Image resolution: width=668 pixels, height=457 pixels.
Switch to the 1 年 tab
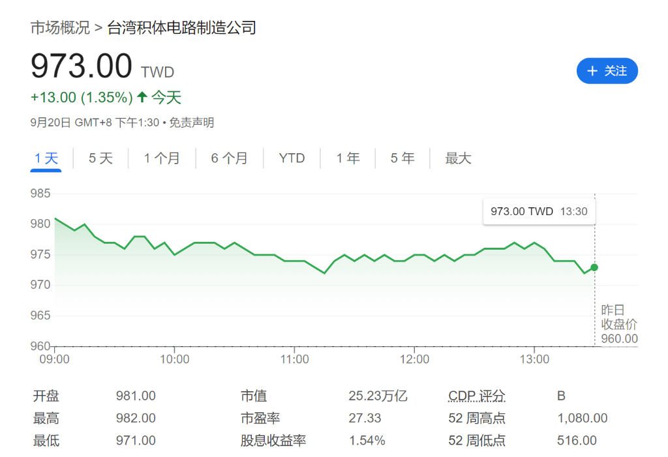click(348, 158)
